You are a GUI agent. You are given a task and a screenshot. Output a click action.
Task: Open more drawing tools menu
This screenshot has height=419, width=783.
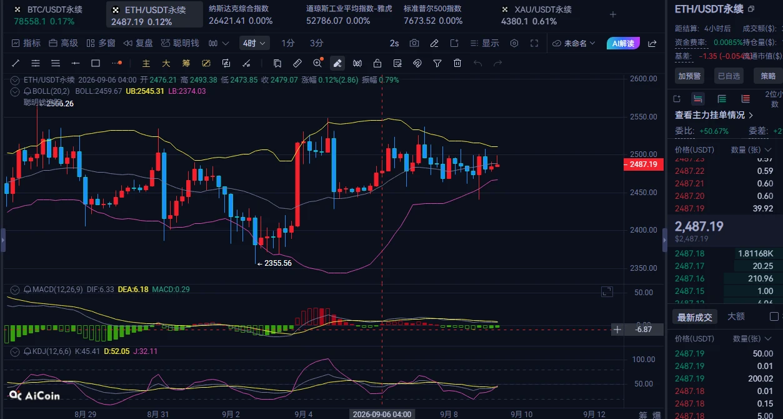[116, 63]
